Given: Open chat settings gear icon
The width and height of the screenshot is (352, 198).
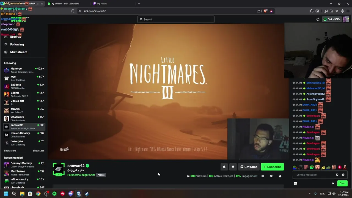Looking at the screenshot, I should (333, 183).
